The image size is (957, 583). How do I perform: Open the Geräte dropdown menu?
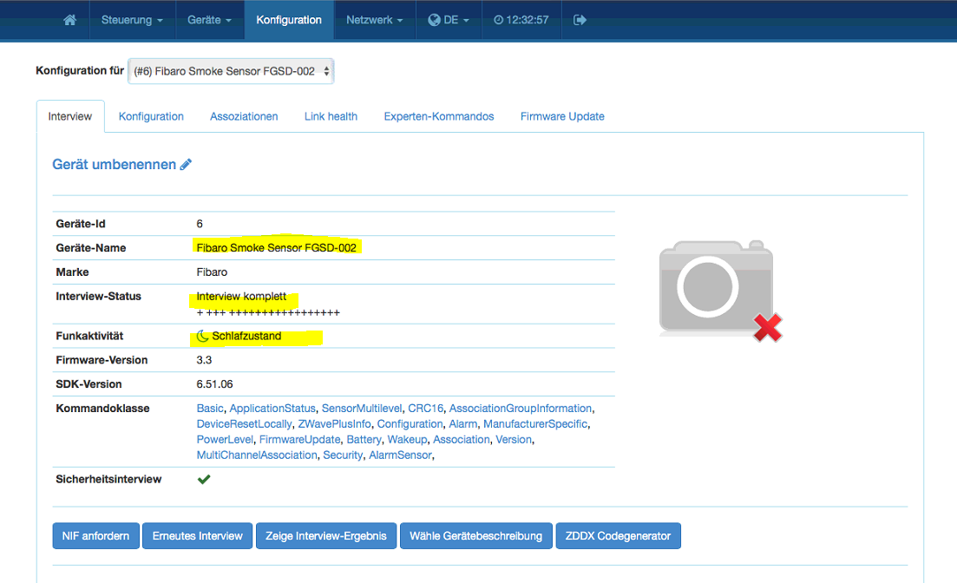tap(209, 20)
